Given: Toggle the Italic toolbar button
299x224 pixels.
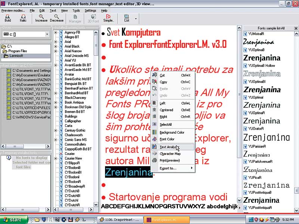Looking at the screenshot, I should [23, 18].
